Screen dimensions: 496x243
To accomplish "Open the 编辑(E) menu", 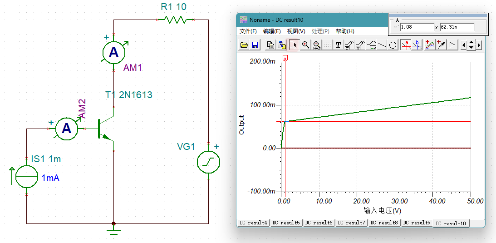I will click(272, 31).
